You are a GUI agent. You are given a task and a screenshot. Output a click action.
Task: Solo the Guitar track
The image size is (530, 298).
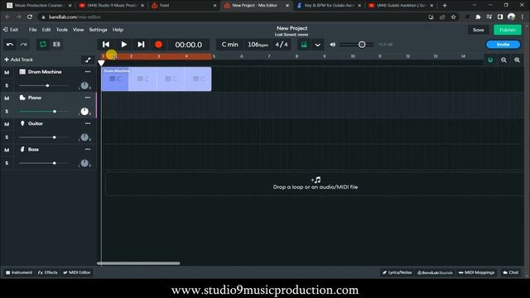coord(7,137)
